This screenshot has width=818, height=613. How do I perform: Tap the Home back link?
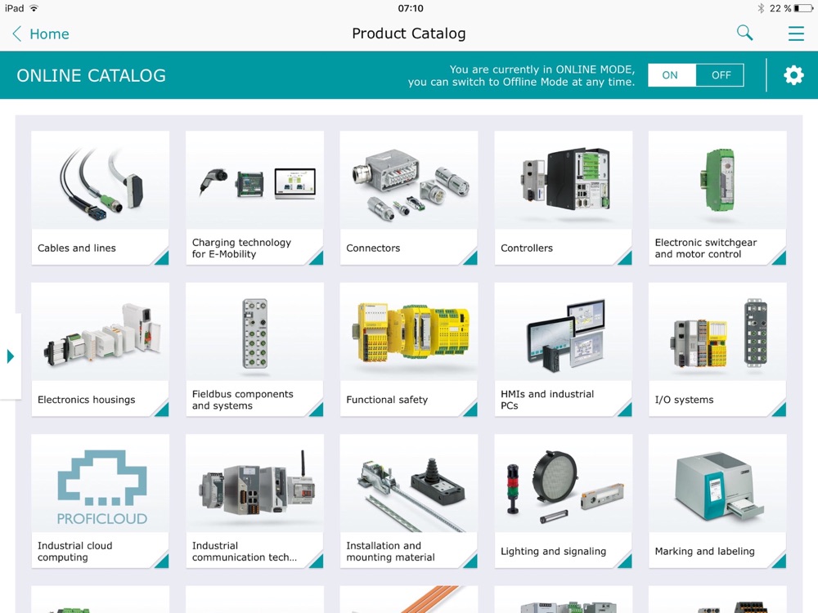(x=49, y=34)
